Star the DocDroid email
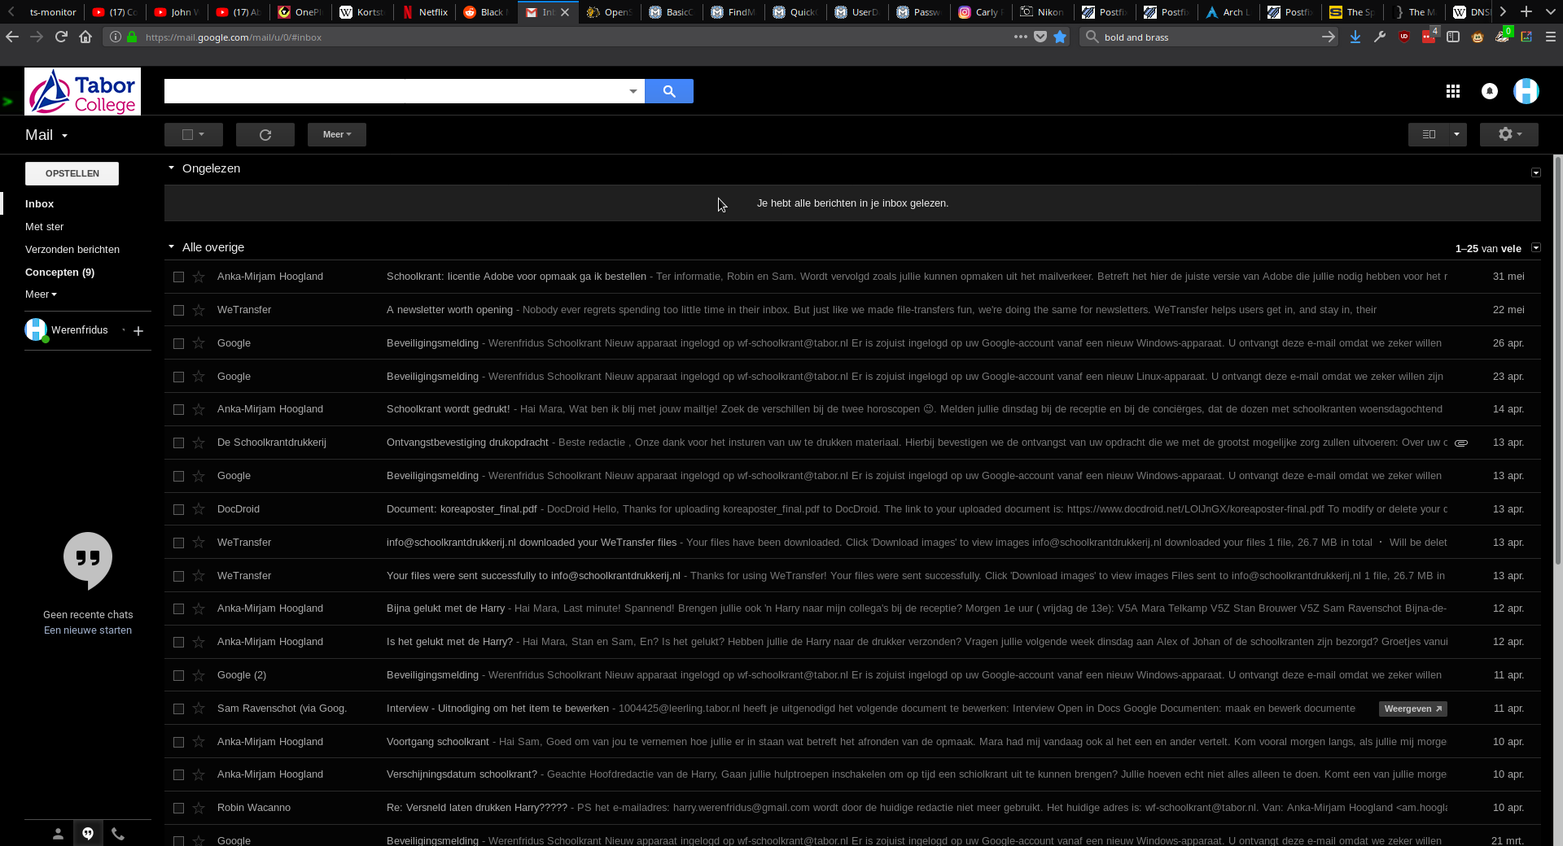Screen dimensions: 1563x846 [199, 509]
